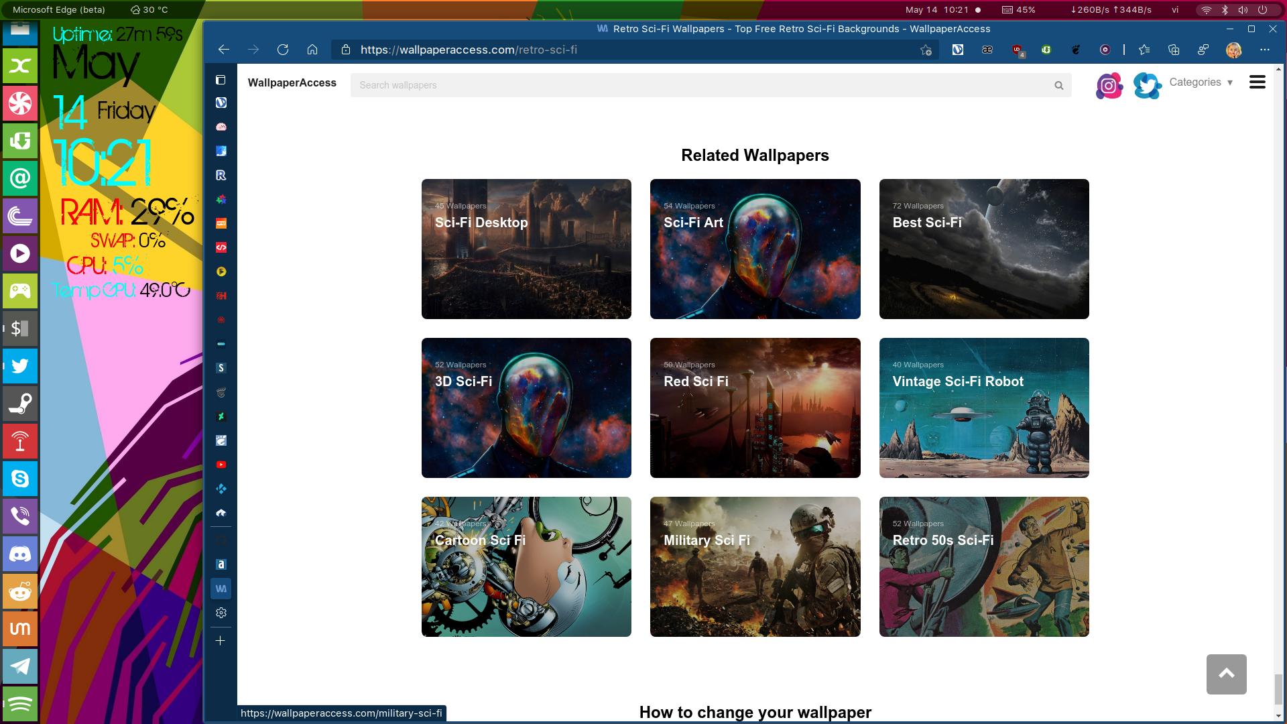Open the tab actions menu in vertical tabs
This screenshot has height=724, width=1287.
coord(221,80)
